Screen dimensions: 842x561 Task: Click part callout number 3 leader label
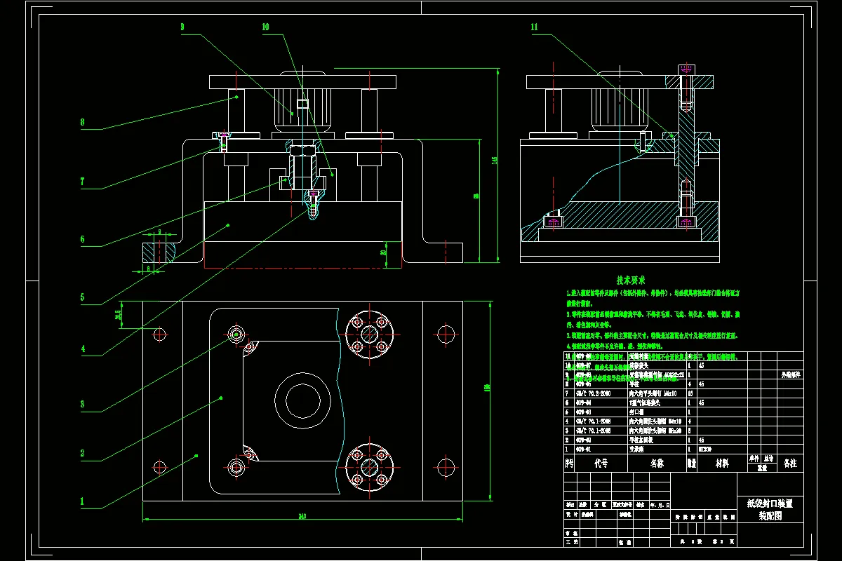click(x=82, y=405)
